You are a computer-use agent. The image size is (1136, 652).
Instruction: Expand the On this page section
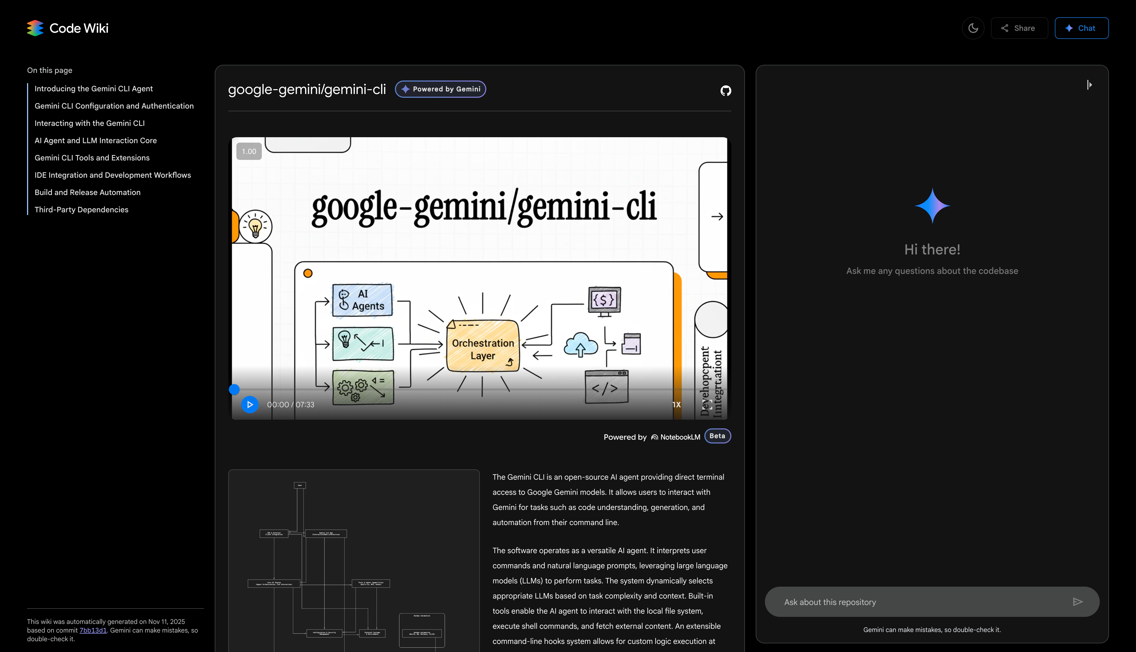49,70
